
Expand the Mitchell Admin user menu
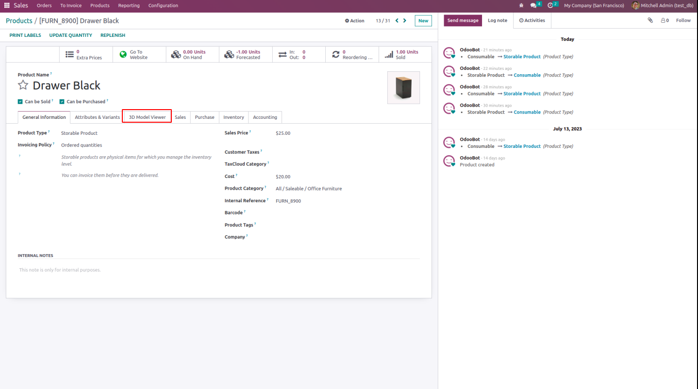662,5
